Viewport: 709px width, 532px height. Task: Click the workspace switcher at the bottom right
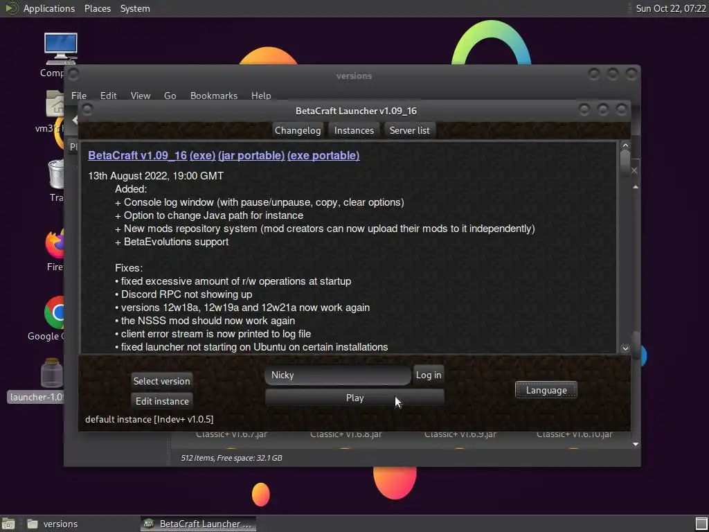(x=701, y=524)
